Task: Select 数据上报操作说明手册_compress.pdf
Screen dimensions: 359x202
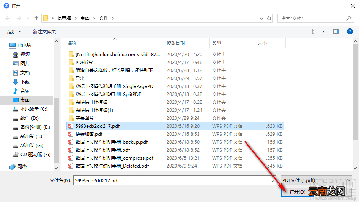Action: point(114,158)
